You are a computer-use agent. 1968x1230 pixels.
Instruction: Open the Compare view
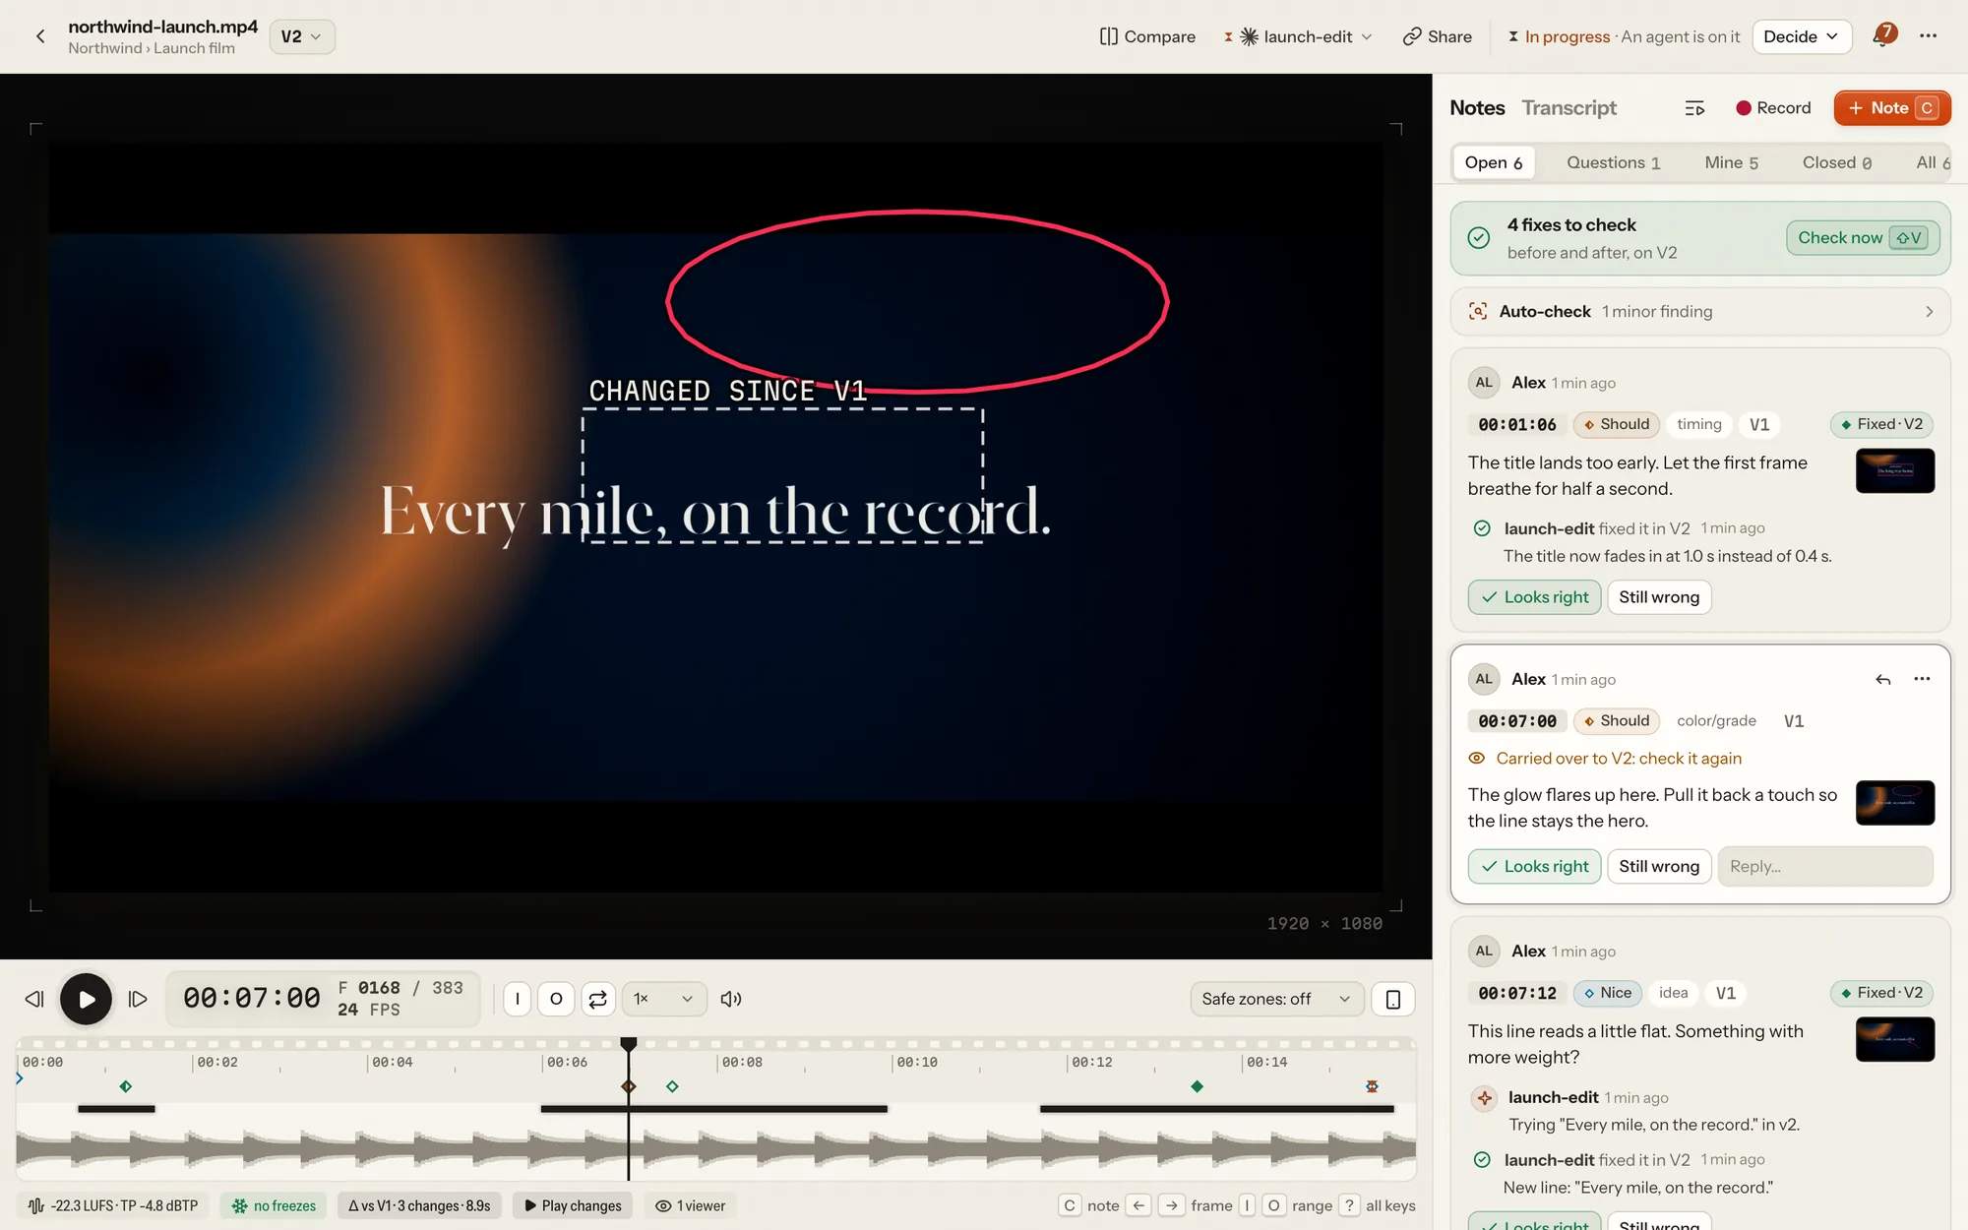pyautogui.click(x=1147, y=36)
